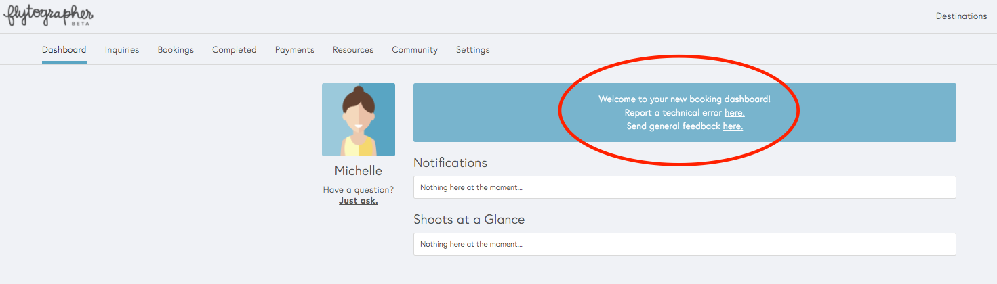Click the 'Just ask.' link

tap(359, 201)
